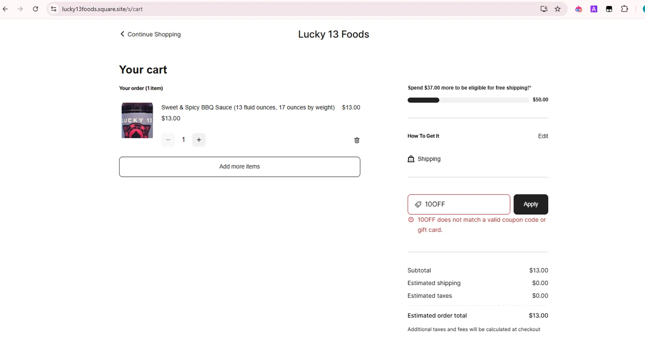This screenshot has height=340, width=645.
Task: Click the Subtotal $13.00 amount
Action: coord(539,270)
